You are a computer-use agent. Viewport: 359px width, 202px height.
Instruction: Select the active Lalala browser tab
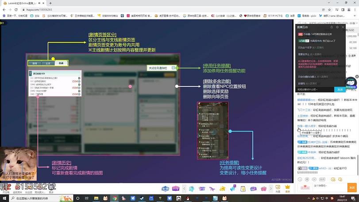(x=27, y=3)
